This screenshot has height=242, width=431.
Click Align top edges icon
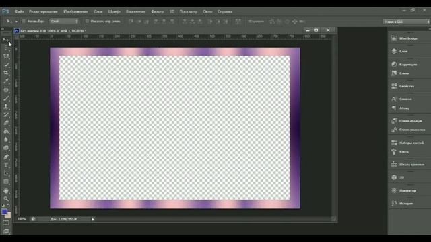tap(131, 22)
